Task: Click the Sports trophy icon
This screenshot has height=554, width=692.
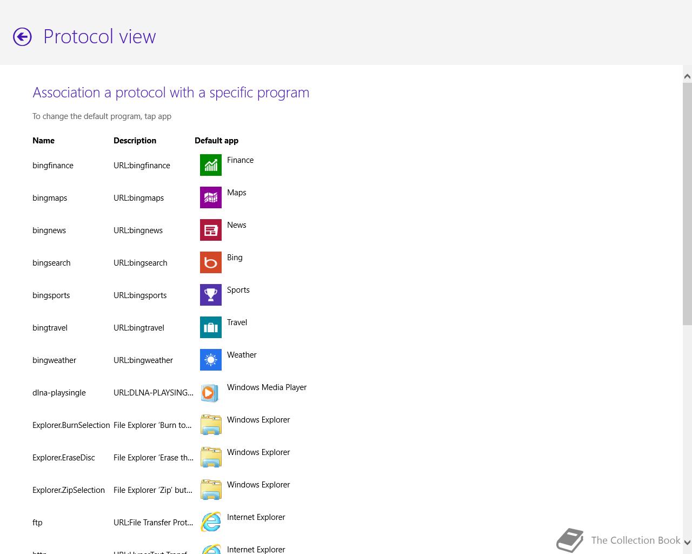Action: [x=211, y=295]
